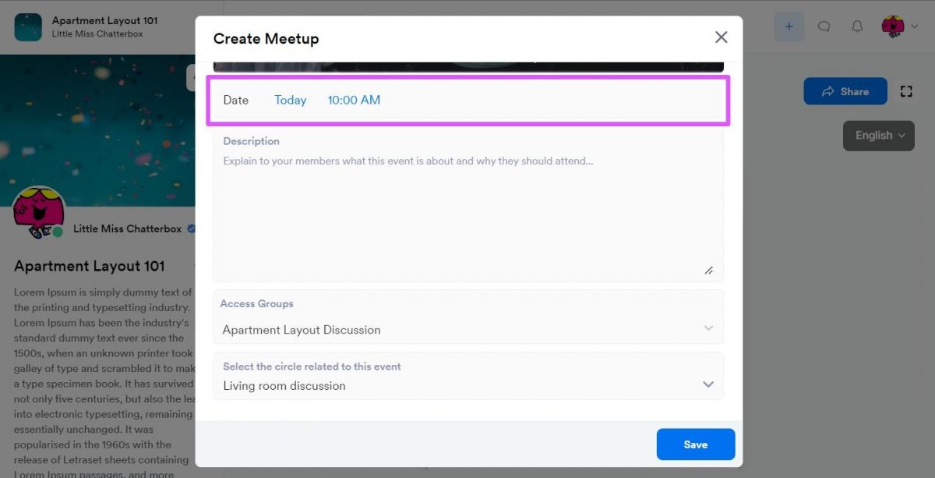Toggle fullscreen with the expand icon
This screenshot has height=478, width=935.
click(x=906, y=91)
